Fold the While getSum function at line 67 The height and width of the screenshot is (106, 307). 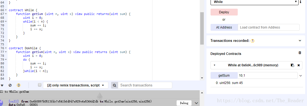[x=6, y=14]
